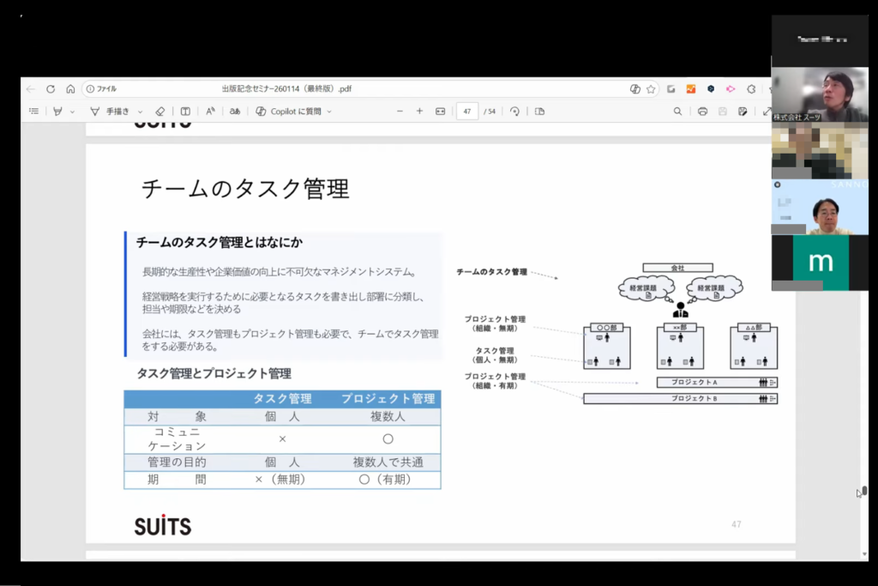Viewport: 878px width, 586px height.
Task: Open the browser extensions puzzle menu
Action: click(751, 88)
